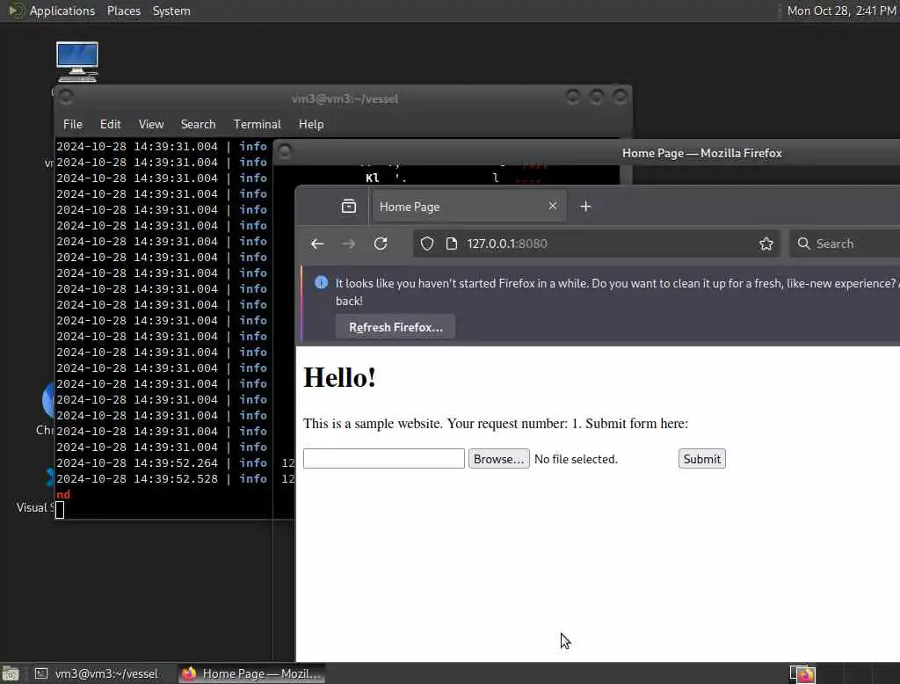This screenshot has height=684, width=900.
Task: Click the page info icon beside URL
Action: click(x=452, y=244)
